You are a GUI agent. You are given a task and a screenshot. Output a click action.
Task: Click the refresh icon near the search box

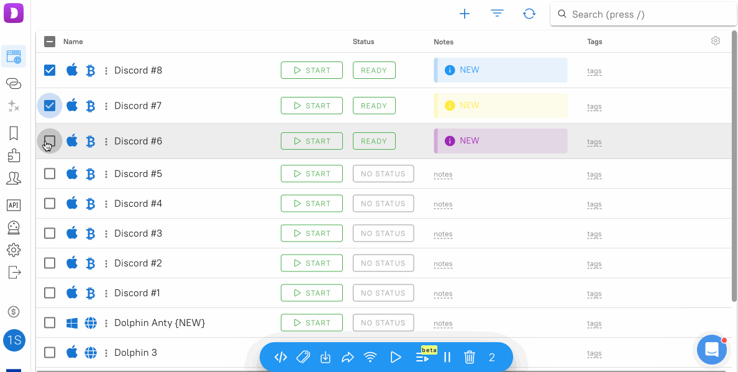coord(529,14)
